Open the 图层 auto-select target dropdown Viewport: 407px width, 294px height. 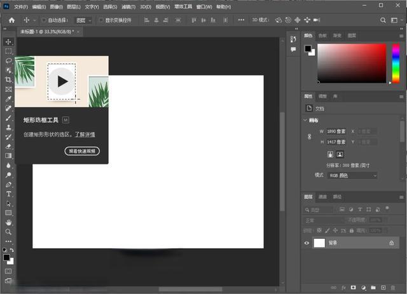[x=83, y=20]
